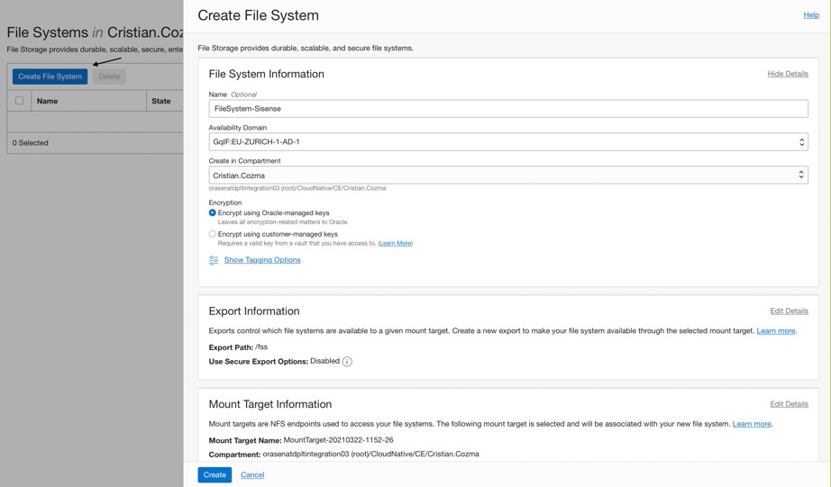Viewport: 831px width, 487px height.
Task: Open Learn more link in Mount Target Information
Action: (752, 424)
